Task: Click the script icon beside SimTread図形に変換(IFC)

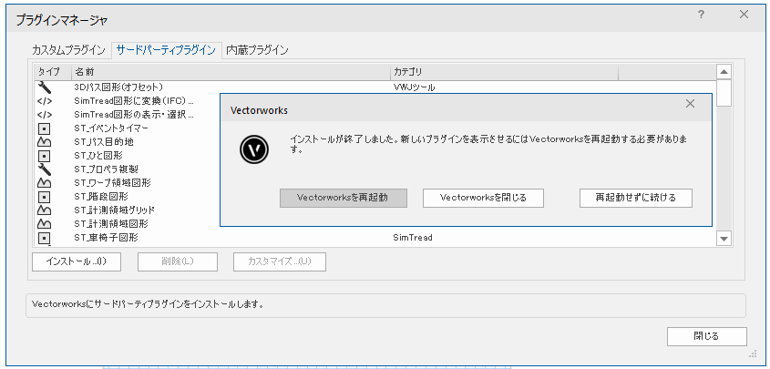Action: 45,101
